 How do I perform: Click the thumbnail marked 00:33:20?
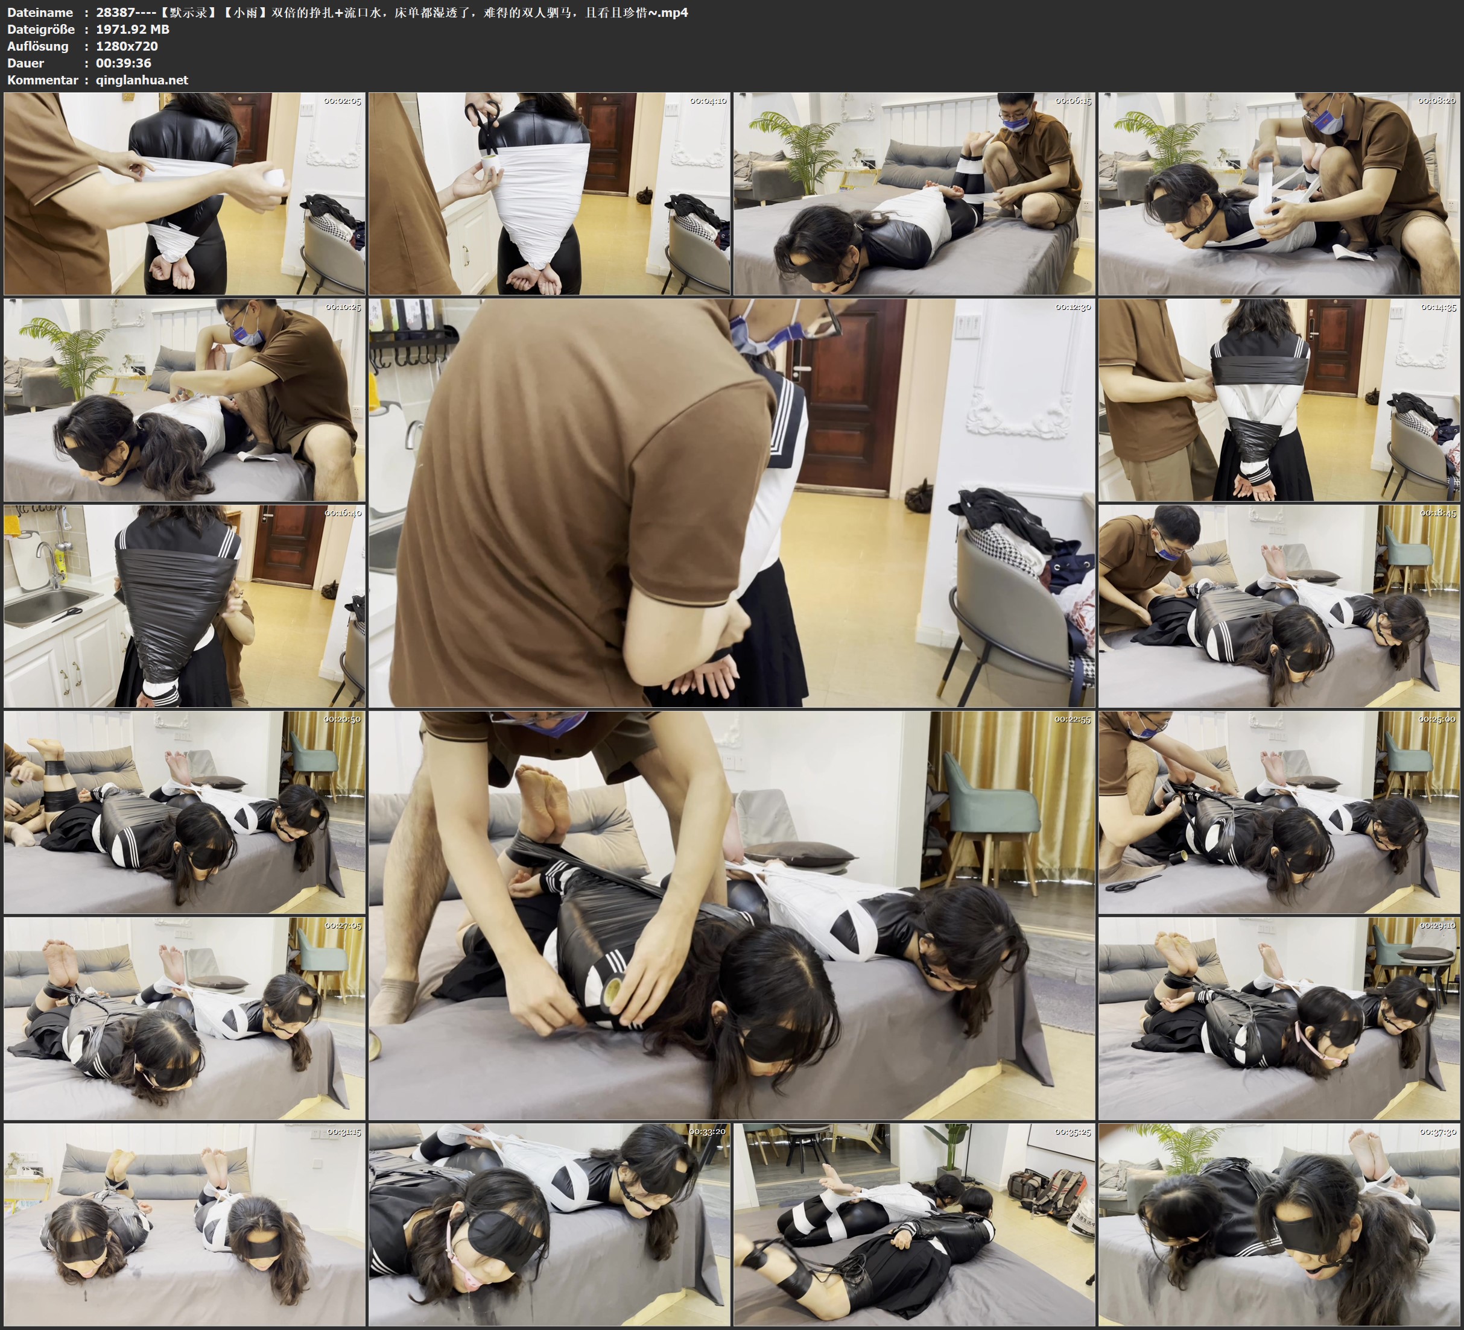[549, 1224]
